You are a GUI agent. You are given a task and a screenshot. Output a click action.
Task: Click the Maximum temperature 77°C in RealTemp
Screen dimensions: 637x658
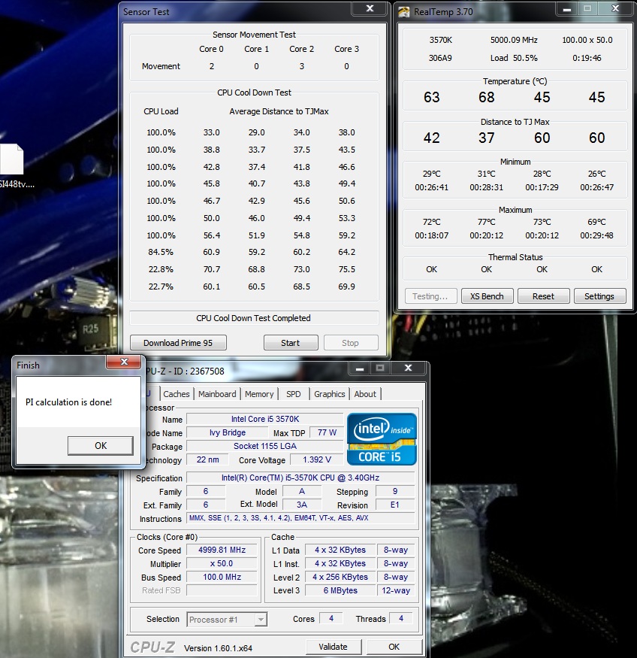tap(486, 222)
